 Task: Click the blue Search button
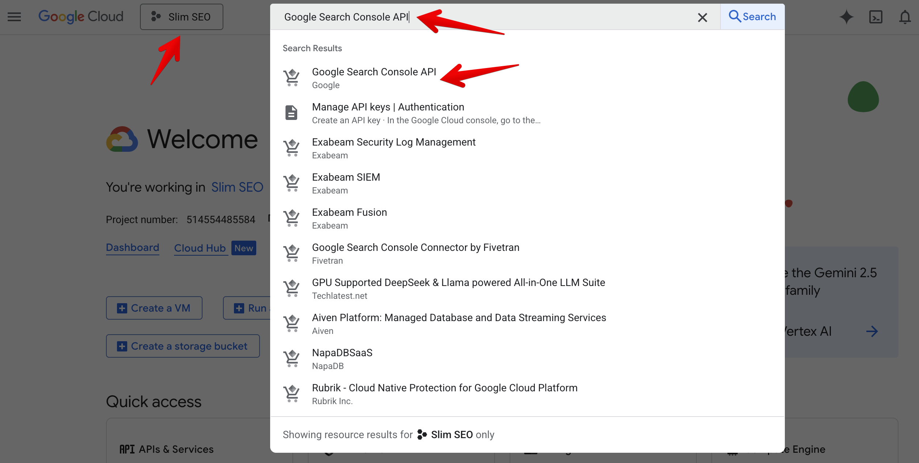coord(752,17)
